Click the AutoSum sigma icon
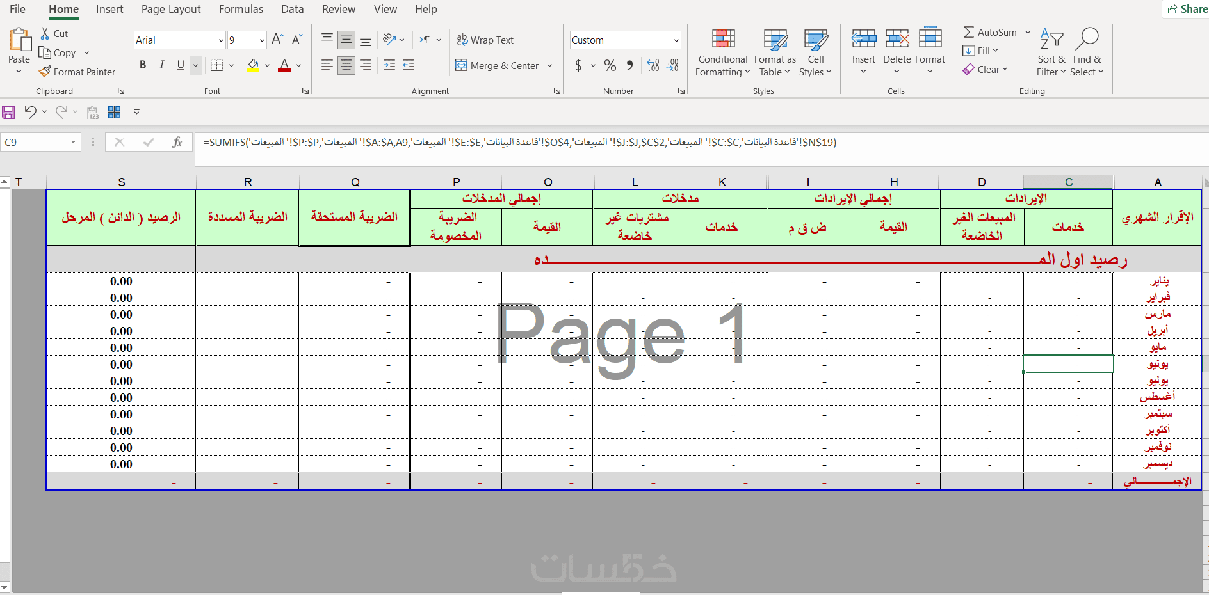Viewport: 1209px width, 595px height. [x=969, y=32]
